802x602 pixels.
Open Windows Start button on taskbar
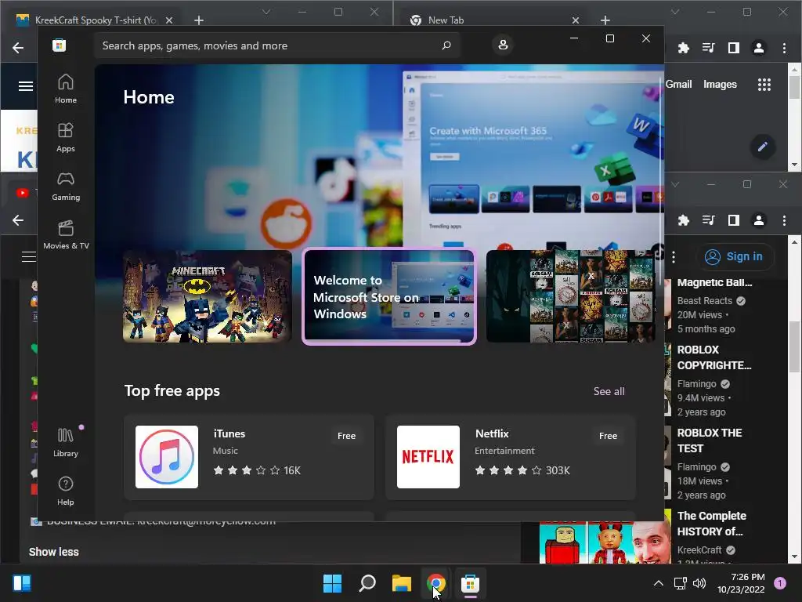click(x=332, y=583)
